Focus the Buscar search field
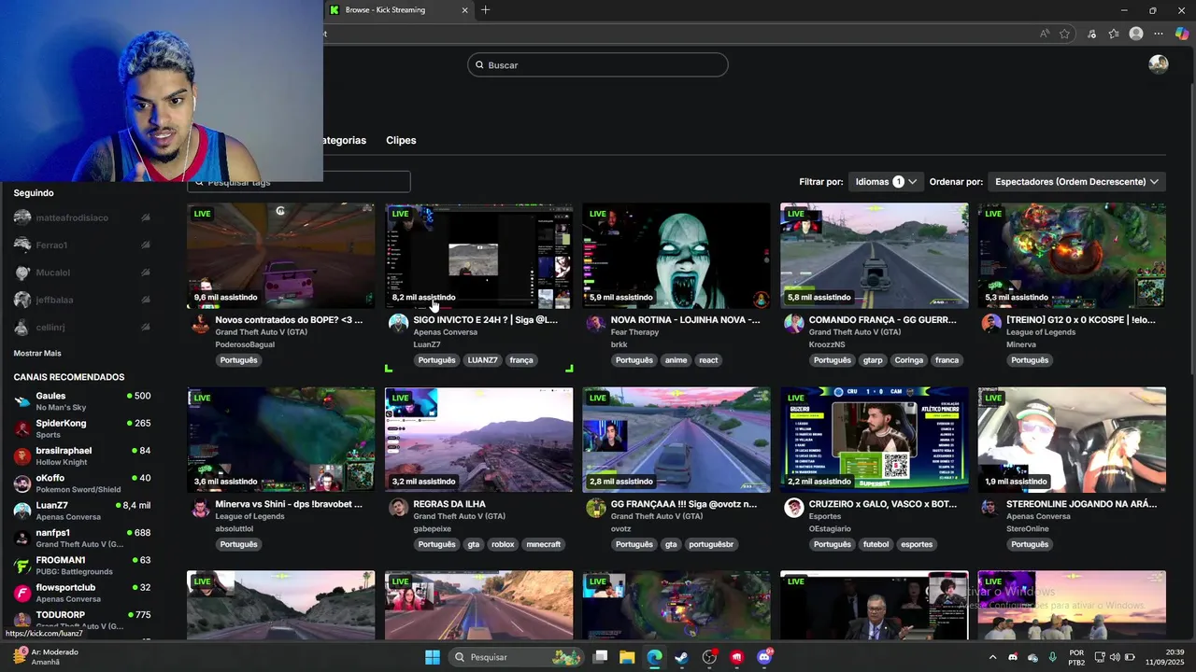The height and width of the screenshot is (672, 1196). click(598, 64)
